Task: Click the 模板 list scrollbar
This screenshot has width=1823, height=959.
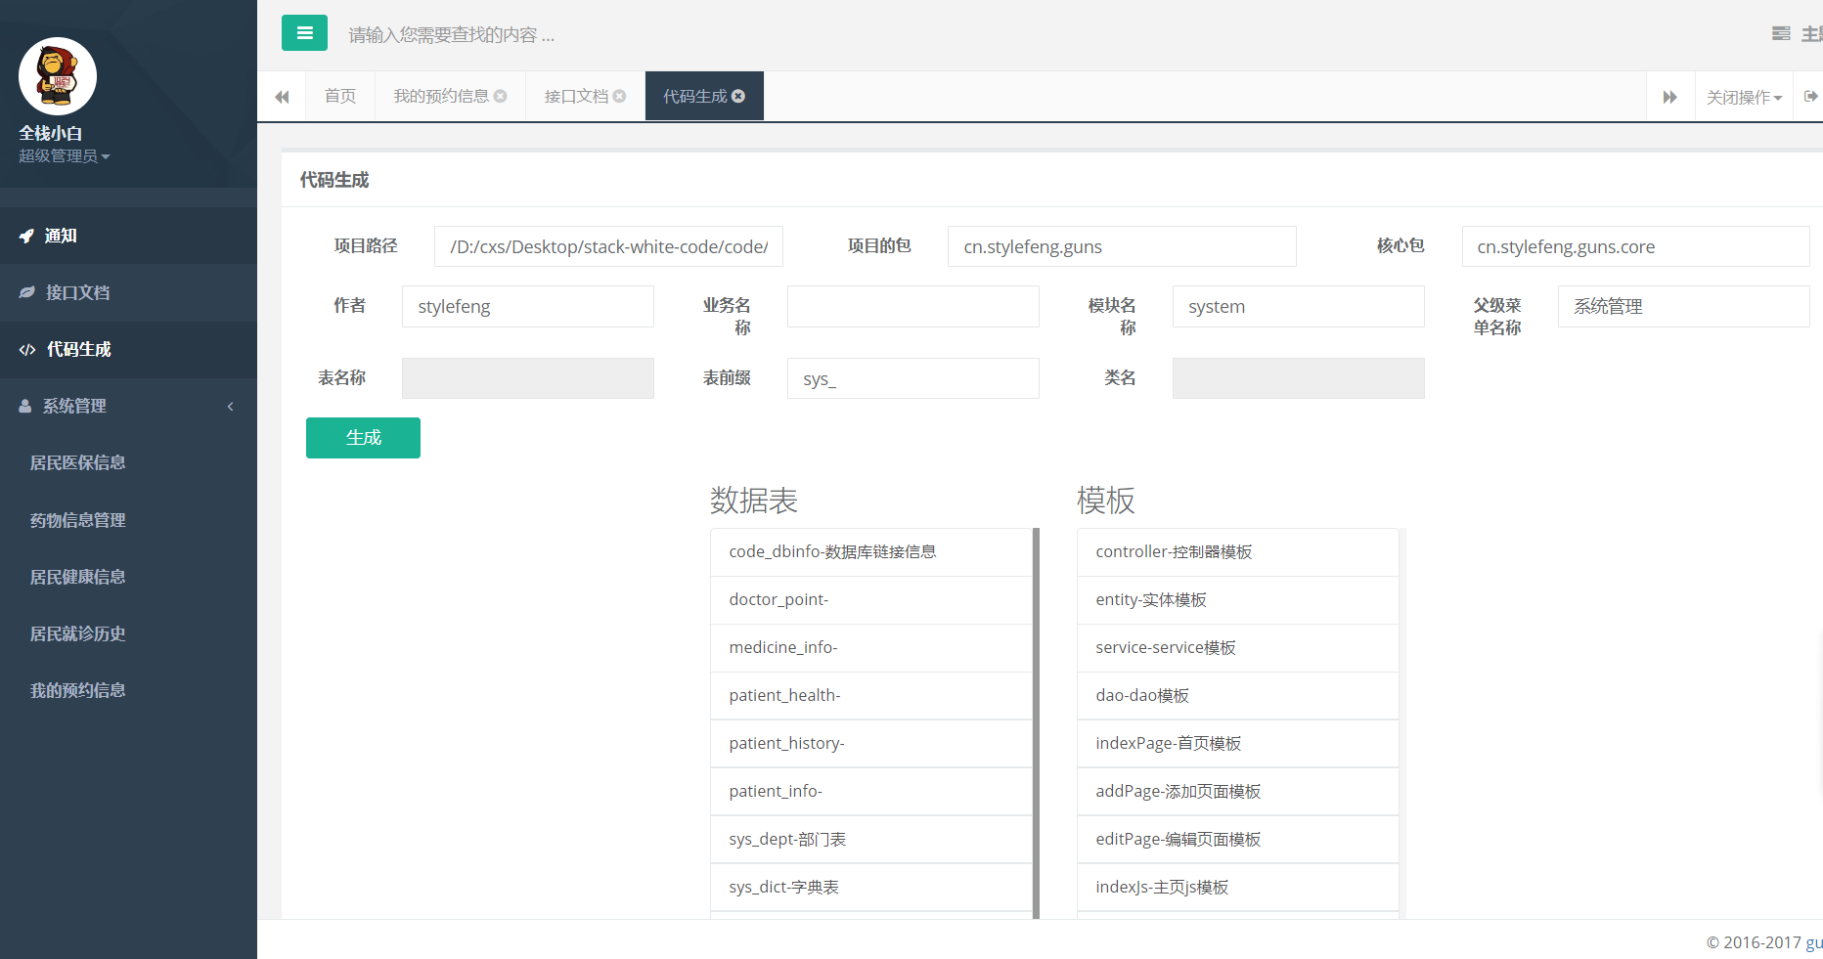Action: tap(1402, 723)
